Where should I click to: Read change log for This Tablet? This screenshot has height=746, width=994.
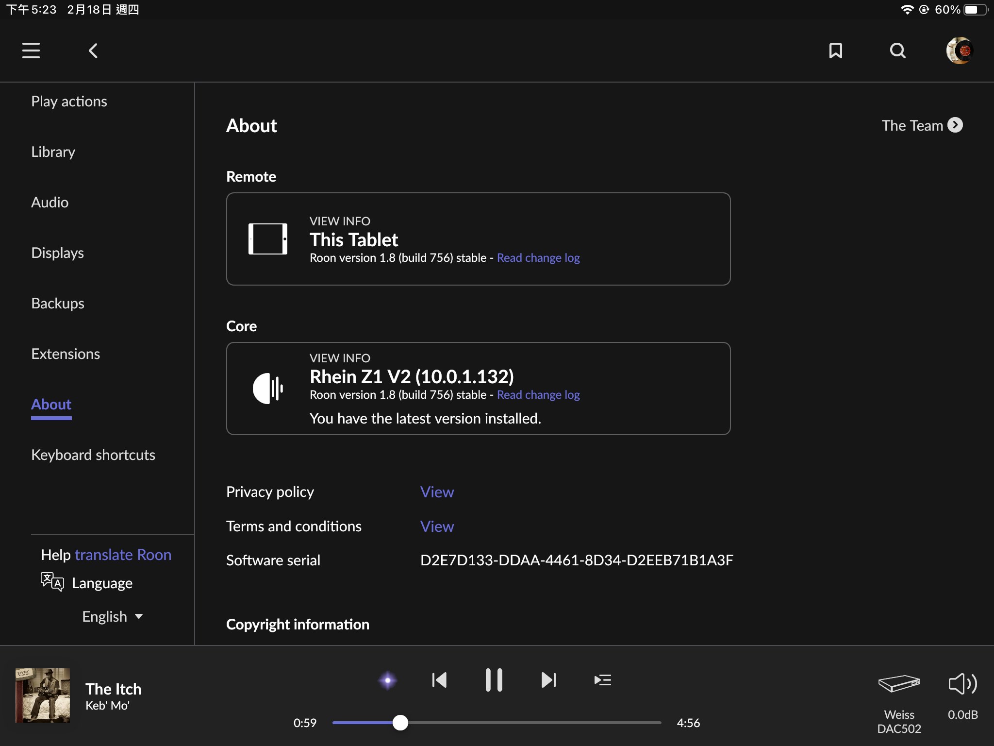pyautogui.click(x=538, y=258)
